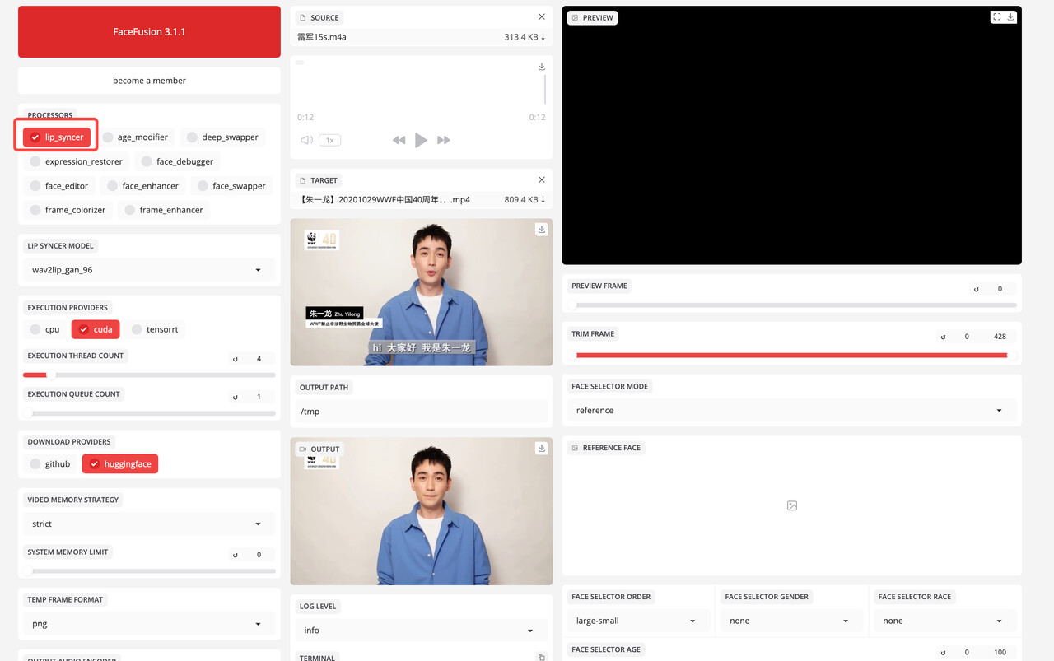
Task: Remove the source file with X
Action: tap(541, 17)
